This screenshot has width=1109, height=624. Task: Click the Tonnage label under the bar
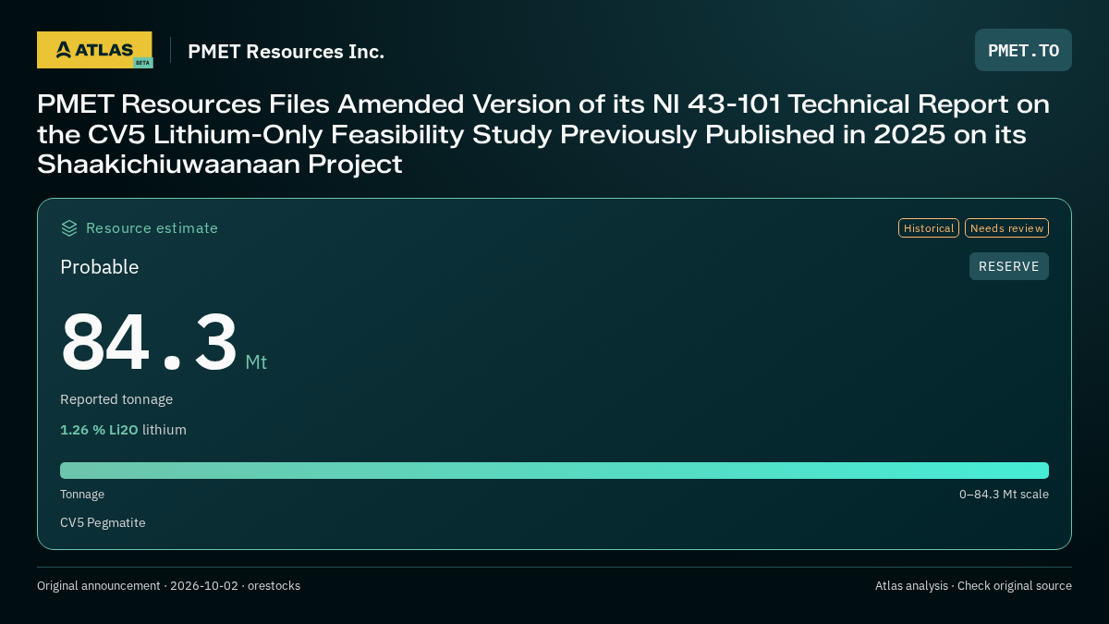pos(82,495)
